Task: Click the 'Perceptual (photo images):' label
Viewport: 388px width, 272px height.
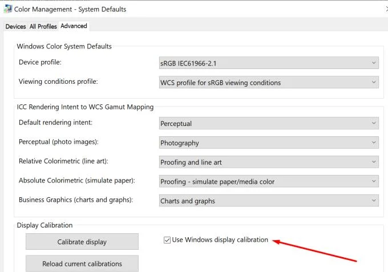Action: coord(59,141)
